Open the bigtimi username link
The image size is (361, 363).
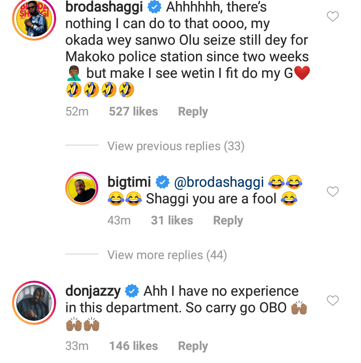click(129, 182)
